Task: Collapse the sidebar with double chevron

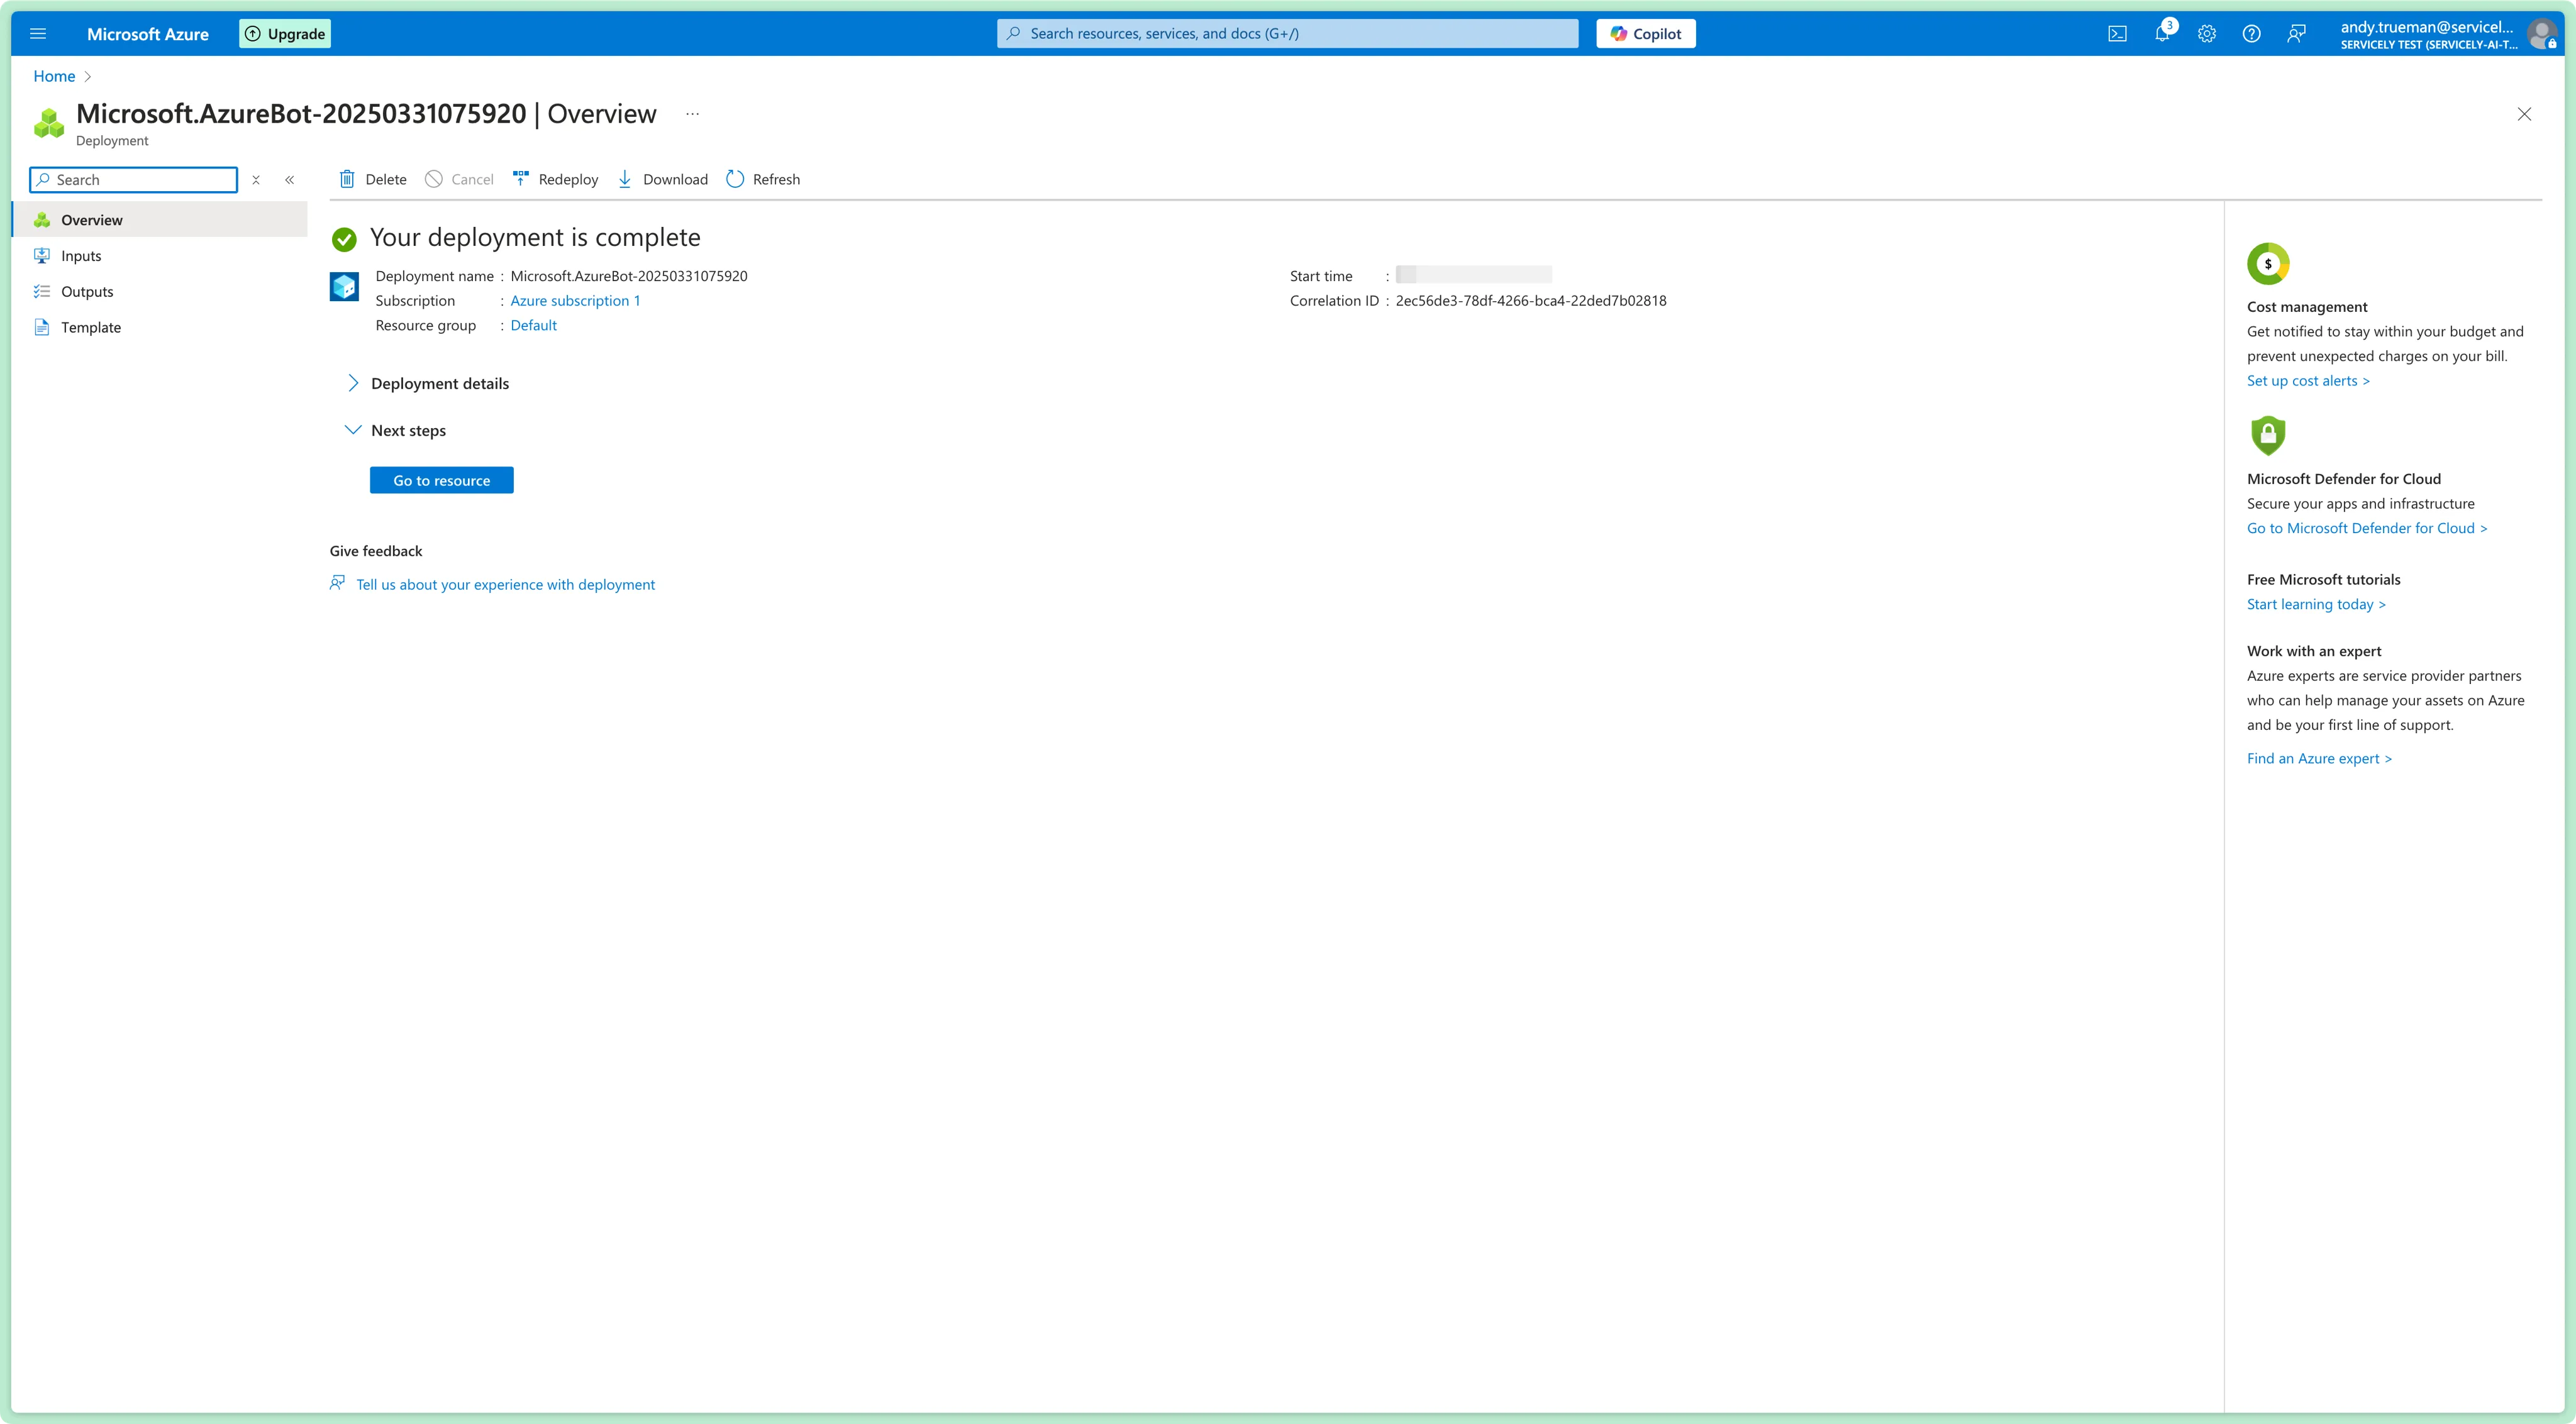Action: tap(290, 180)
